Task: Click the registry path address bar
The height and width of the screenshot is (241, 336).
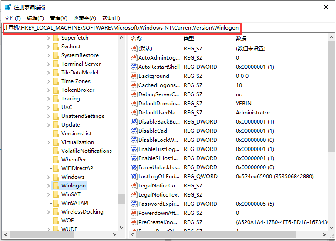Action: 122,27
